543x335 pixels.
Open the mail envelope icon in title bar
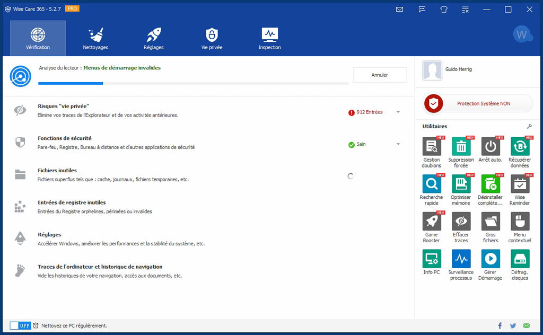tap(399, 10)
